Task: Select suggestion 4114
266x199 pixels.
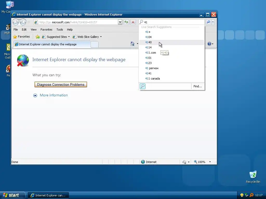Action: [x=171, y=48]
